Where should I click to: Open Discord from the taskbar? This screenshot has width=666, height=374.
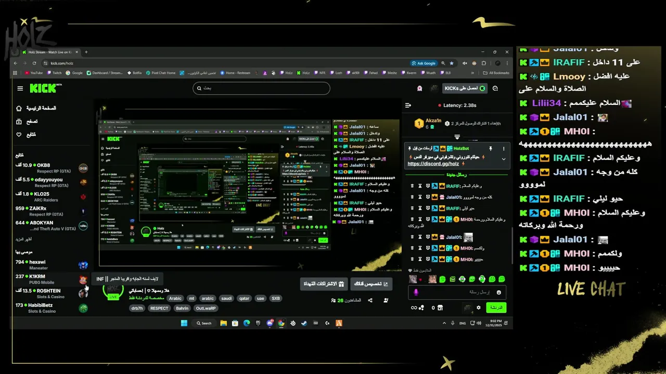[270, 323]
